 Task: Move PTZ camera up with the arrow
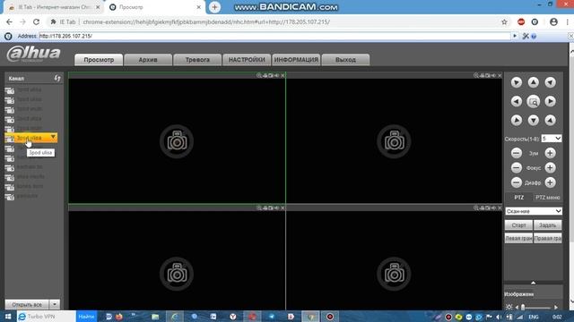click(534, 82)
